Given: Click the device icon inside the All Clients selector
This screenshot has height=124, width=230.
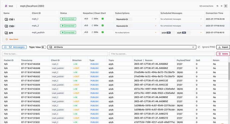Looking at the screenshot, I should [51, 47].
